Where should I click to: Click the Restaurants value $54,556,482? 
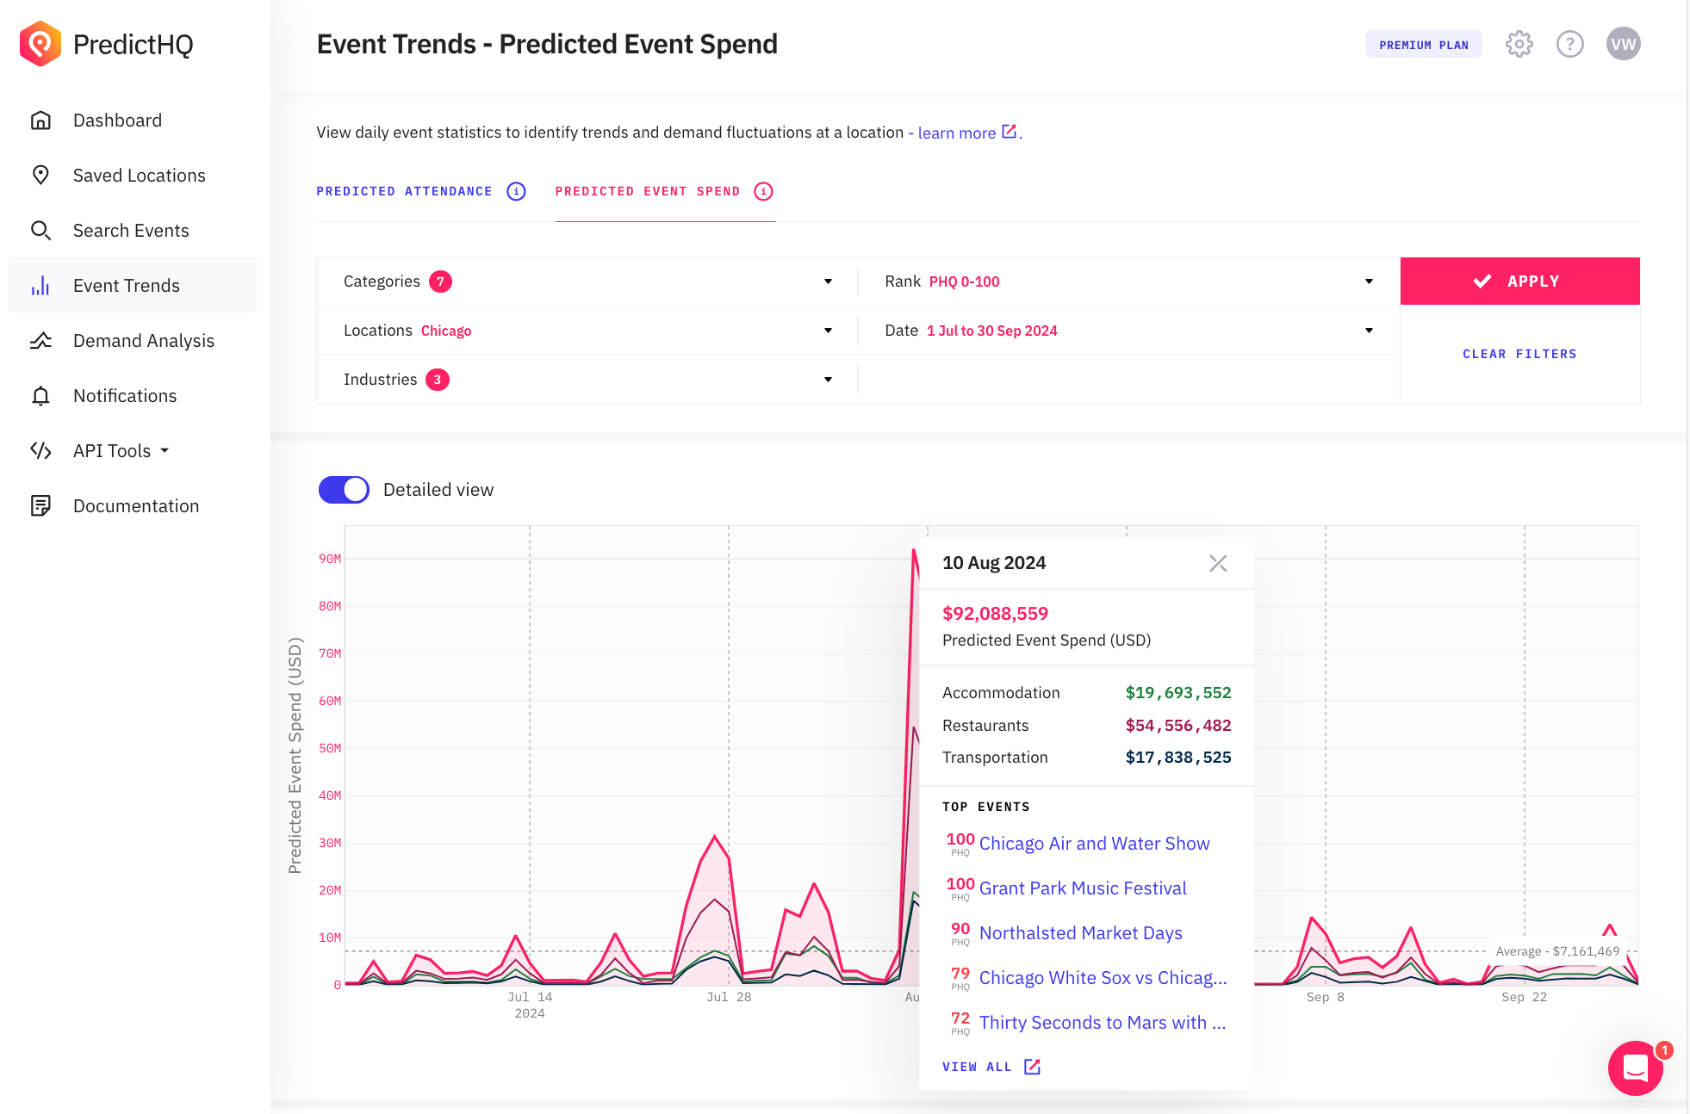(1177, 726)
